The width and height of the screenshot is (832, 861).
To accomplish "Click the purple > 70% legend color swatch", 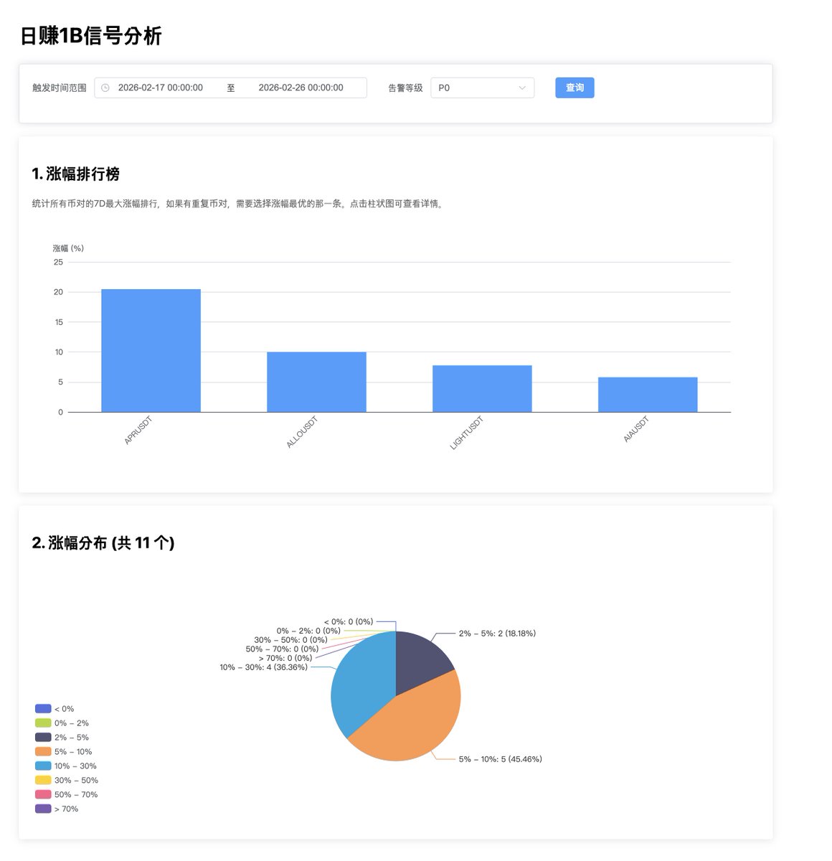I will click(42, 809).
